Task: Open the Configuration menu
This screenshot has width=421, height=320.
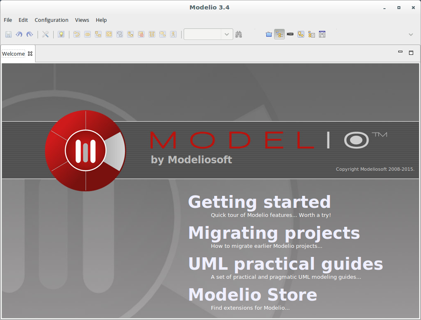Action: (52, 20)
